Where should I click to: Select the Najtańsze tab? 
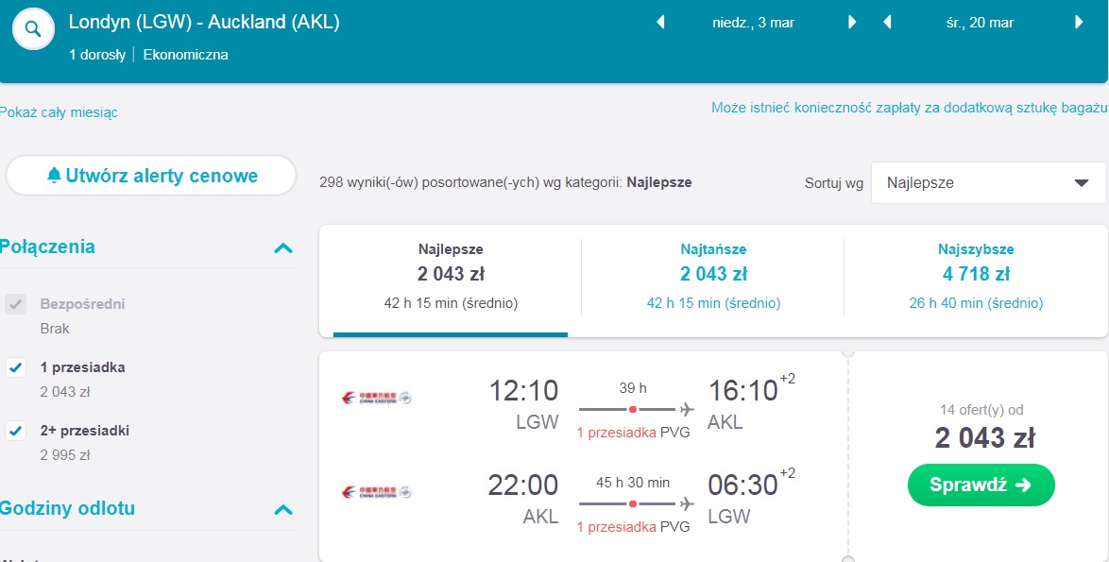[x=713, y=277]
